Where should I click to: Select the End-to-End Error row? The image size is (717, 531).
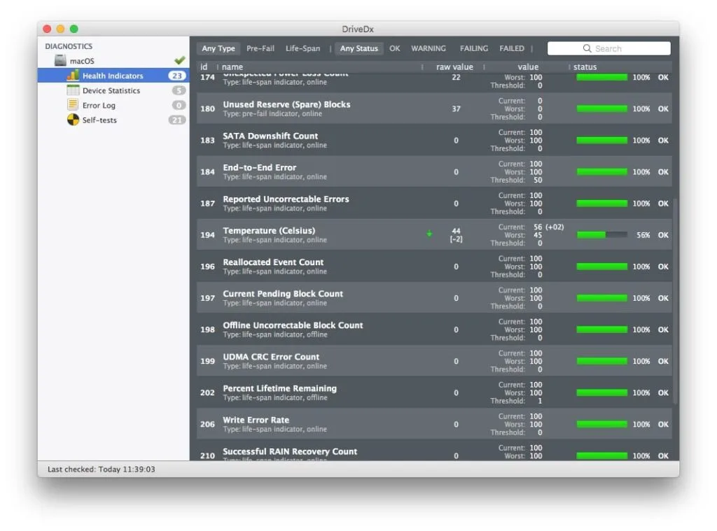pos(434,171)
